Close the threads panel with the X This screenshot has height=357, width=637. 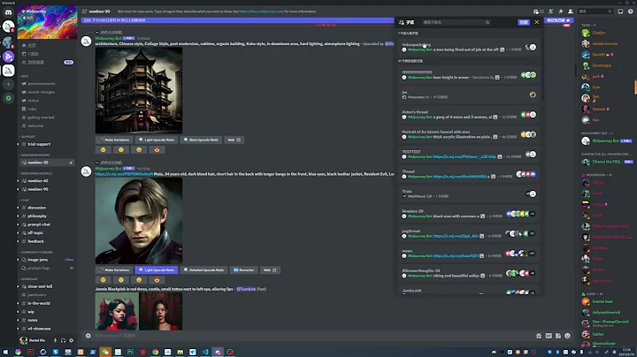coord(537,22)
